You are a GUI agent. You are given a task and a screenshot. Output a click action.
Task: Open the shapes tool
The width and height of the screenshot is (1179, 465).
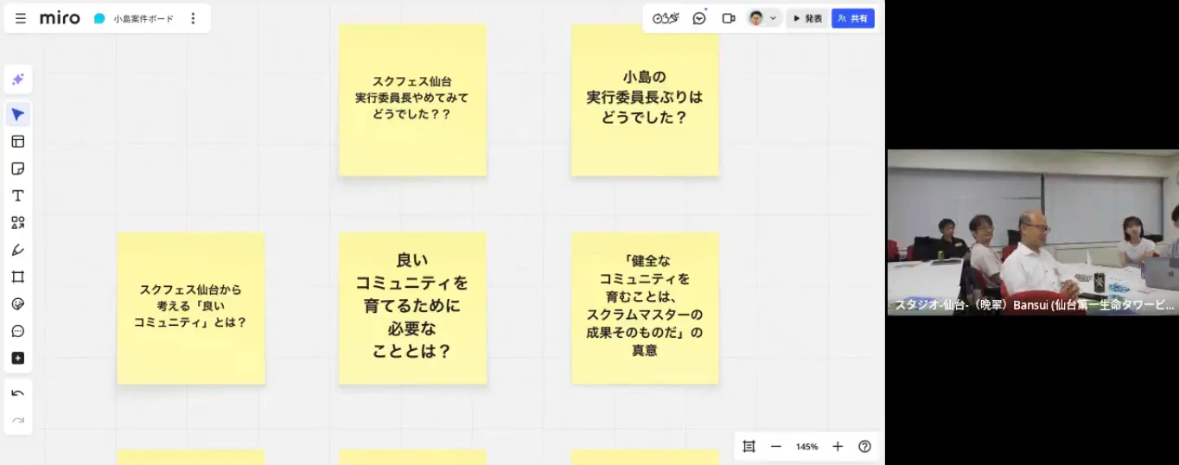click(17, 222)
